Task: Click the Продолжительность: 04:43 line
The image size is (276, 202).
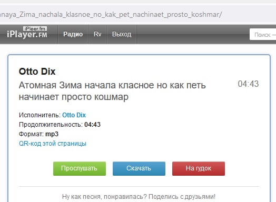Action: coord(60,125)
